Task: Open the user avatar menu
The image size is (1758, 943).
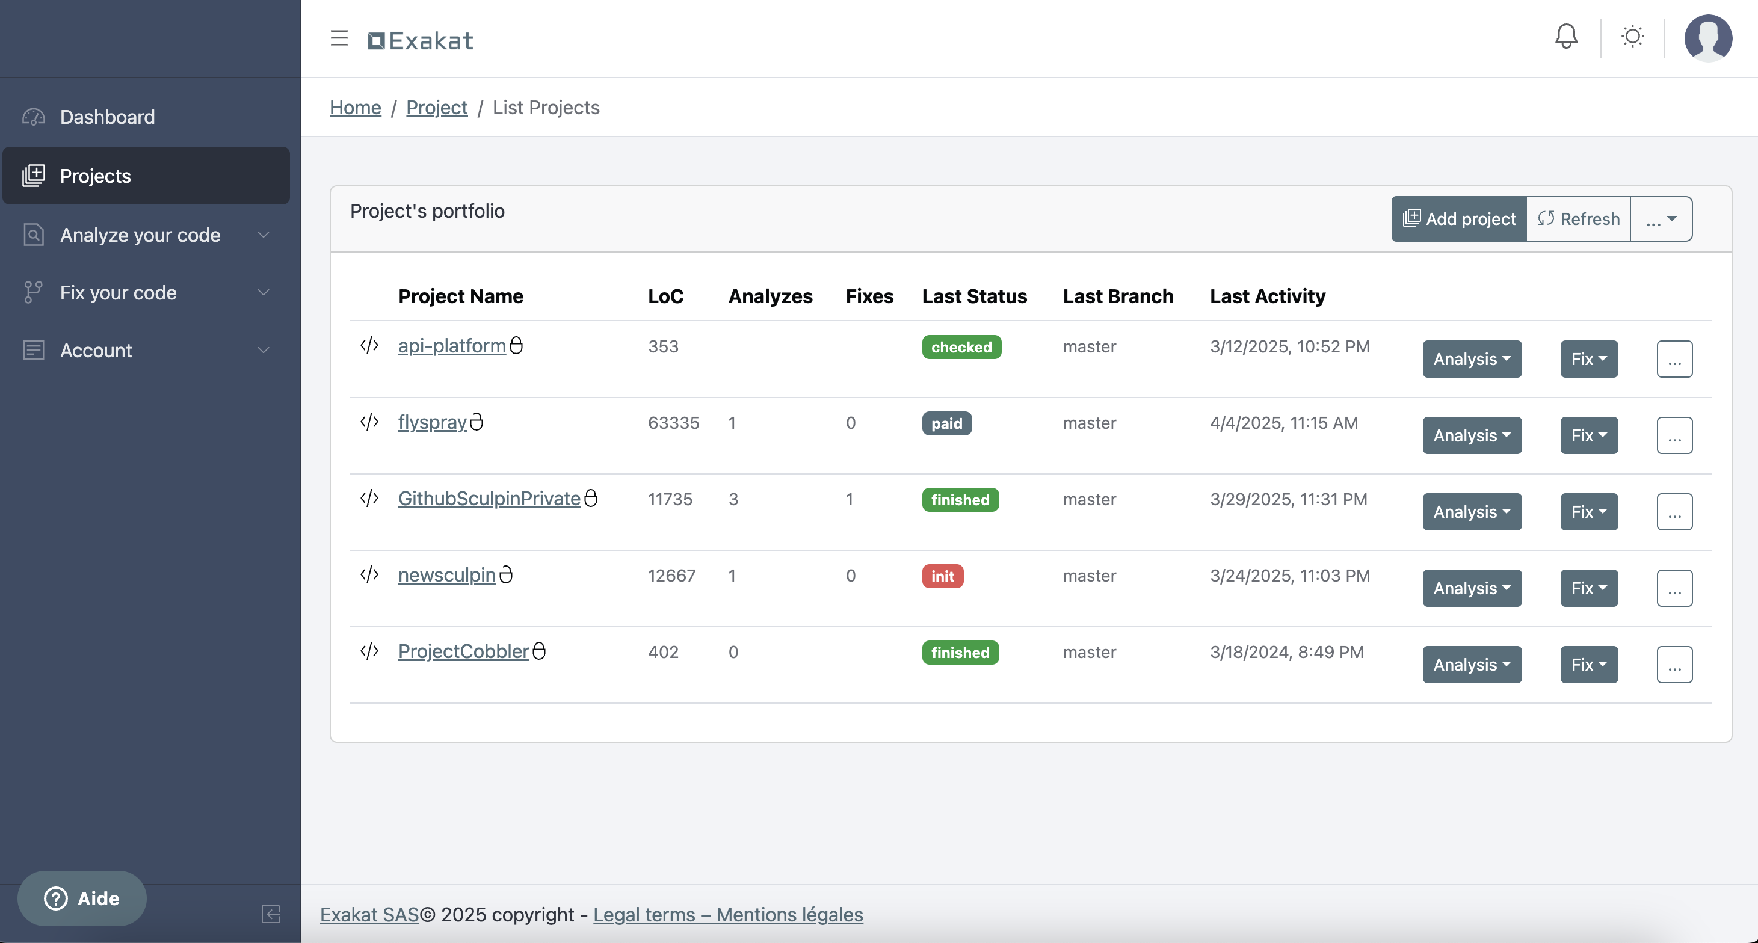Action: click(1707, 38)
